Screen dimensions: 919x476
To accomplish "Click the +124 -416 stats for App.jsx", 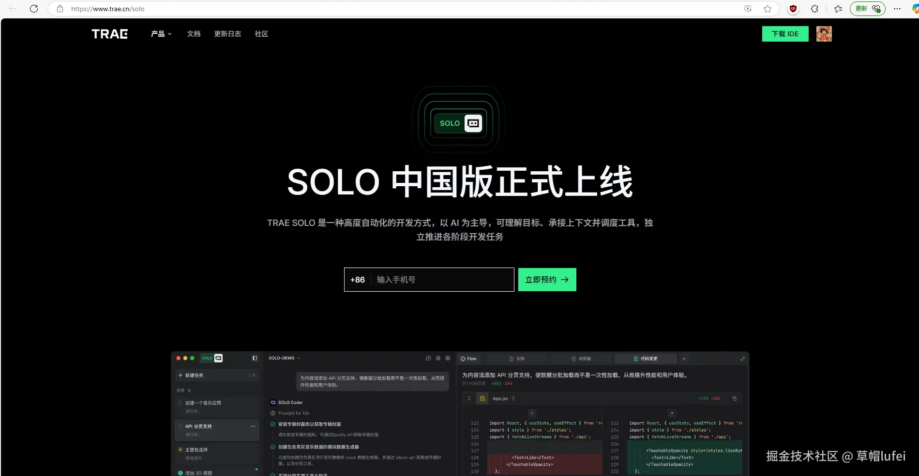I will (x=709, y=399).
